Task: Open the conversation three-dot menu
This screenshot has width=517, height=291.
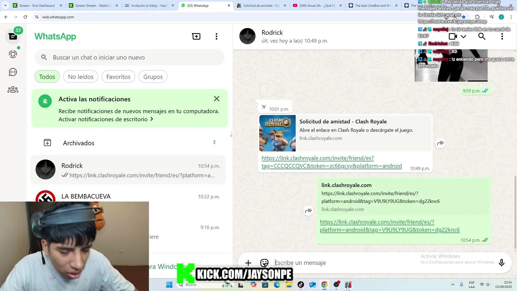Action: pyautogui.click(x=502, y=36)
